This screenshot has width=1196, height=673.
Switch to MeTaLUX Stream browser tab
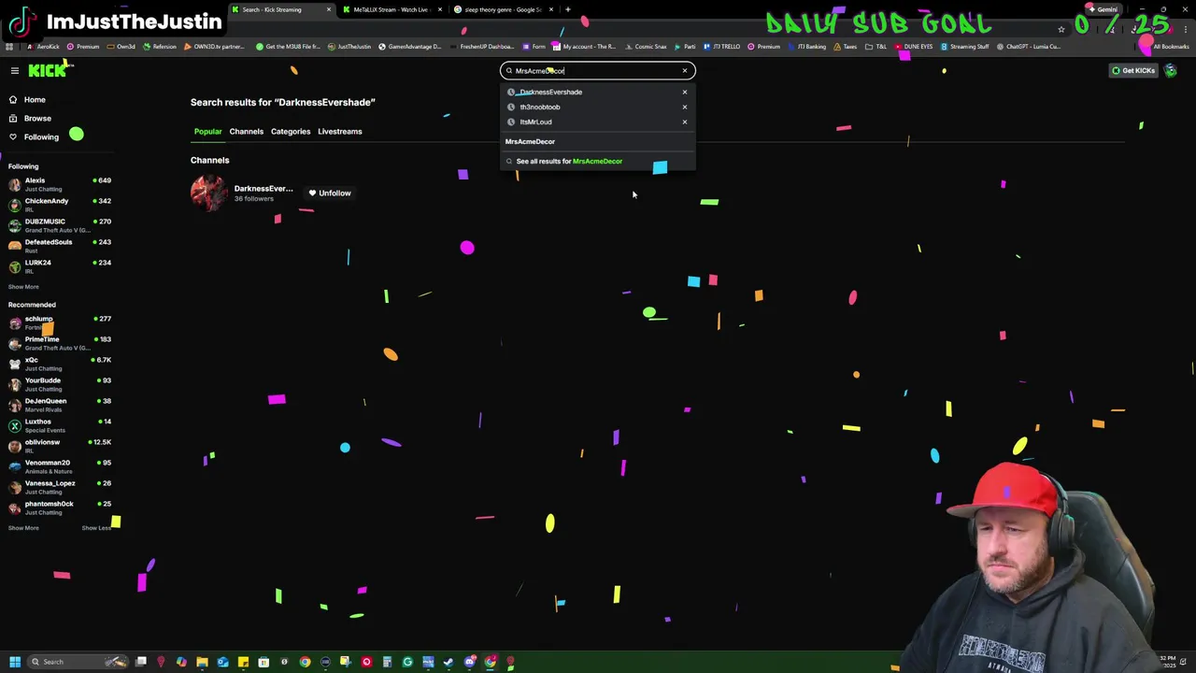tap(391, 9)
